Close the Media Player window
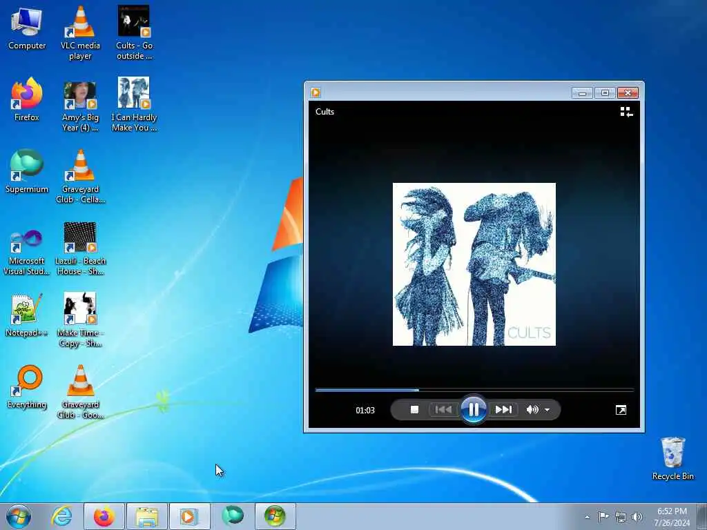This screenshot has height=530, width=707. click(628, 93)
